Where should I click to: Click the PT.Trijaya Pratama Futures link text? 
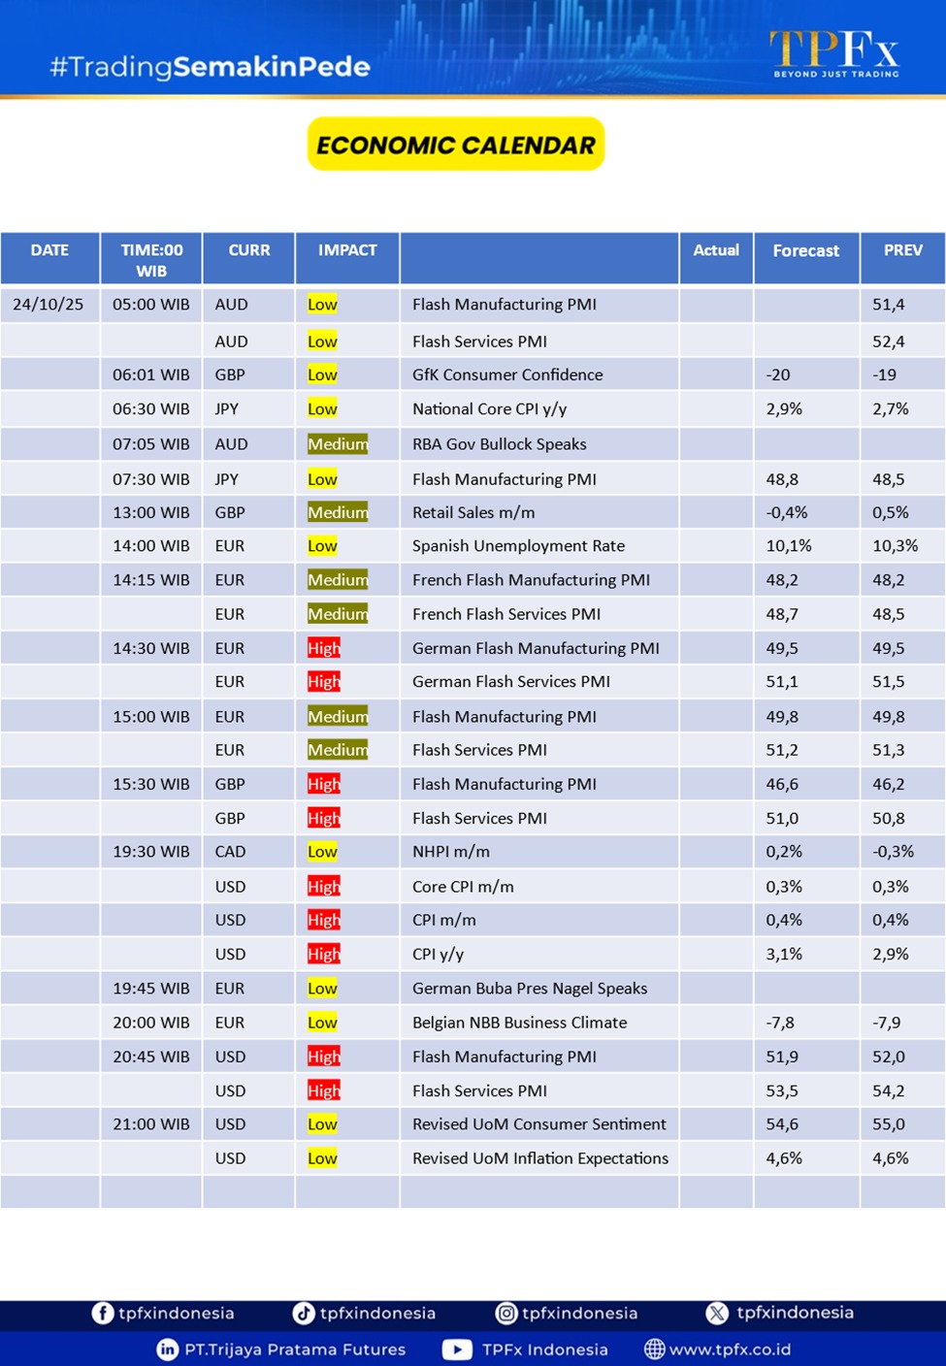point(295,1350)
